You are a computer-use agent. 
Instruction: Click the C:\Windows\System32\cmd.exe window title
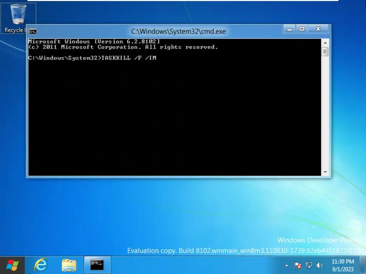pyautogui.click(x=179, y=31)
